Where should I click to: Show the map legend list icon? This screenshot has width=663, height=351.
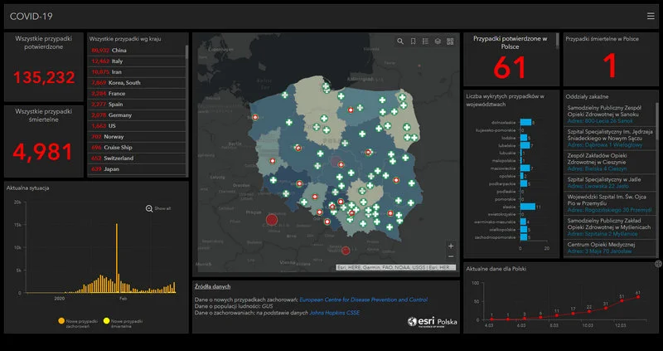425,41
